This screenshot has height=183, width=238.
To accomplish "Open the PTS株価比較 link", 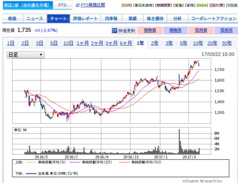I will [x=93, y=5].
